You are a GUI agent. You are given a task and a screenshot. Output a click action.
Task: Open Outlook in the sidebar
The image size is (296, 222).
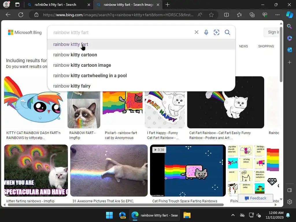pos(289,50)
